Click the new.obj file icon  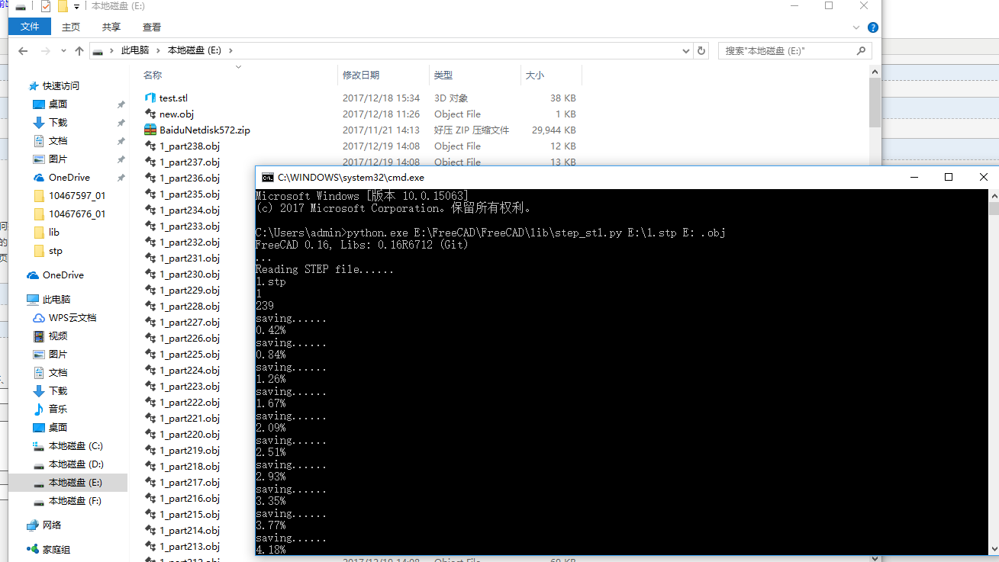click(150, 114)
